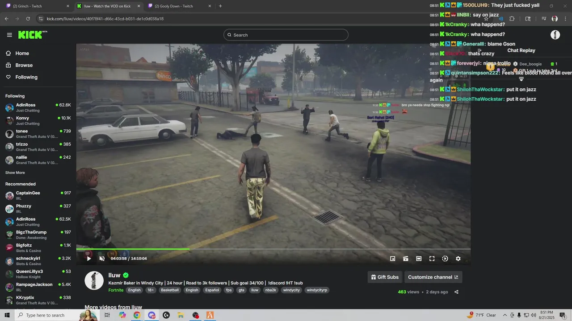Screen dimensions: 572x321
Task: Open the Fortnite category link
Action: click(116, 290)
